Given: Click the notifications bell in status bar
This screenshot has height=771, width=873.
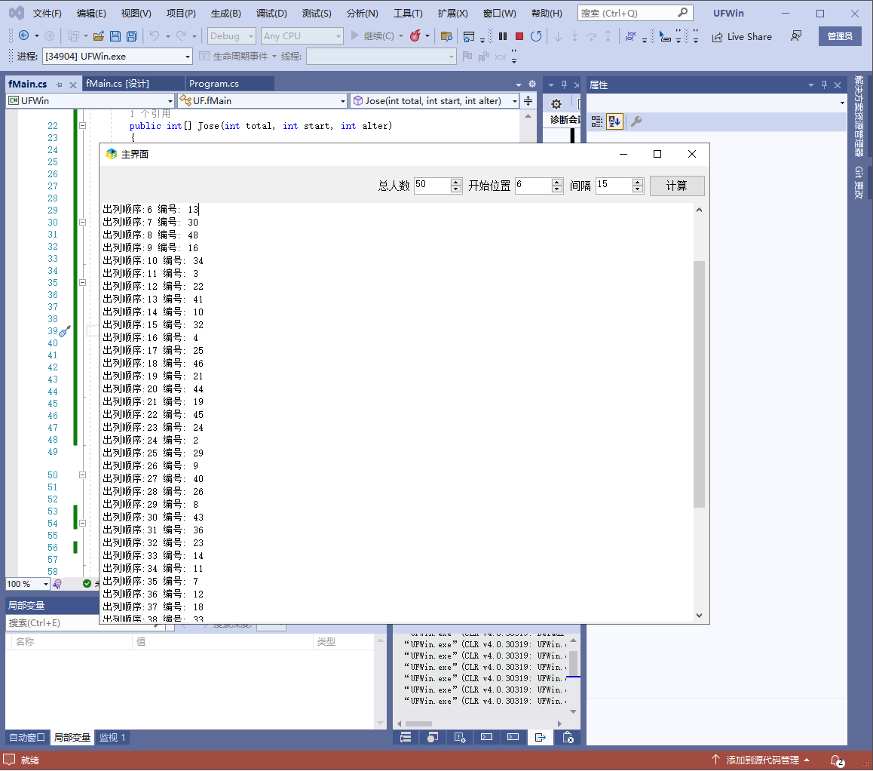Looking at the screenshot, I should [837, 760].
